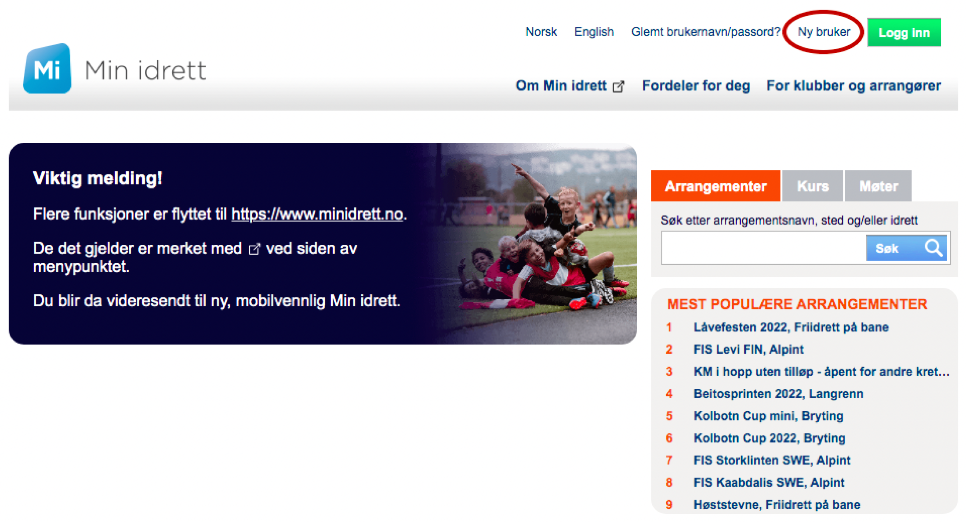Open Kolbotn Cup mini, Bryting event
This screenshot has width=966, height=522.
[768, 416]
